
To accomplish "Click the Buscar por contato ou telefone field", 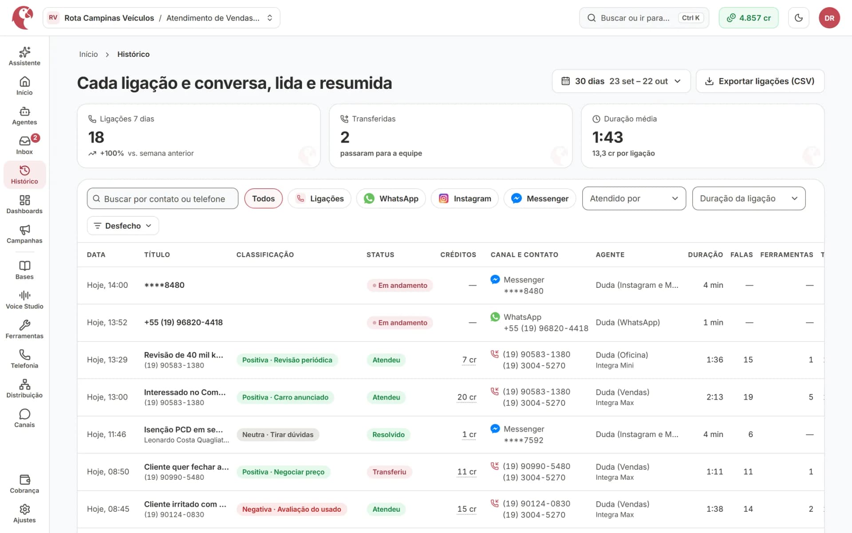I will click(x=162, y=199).
